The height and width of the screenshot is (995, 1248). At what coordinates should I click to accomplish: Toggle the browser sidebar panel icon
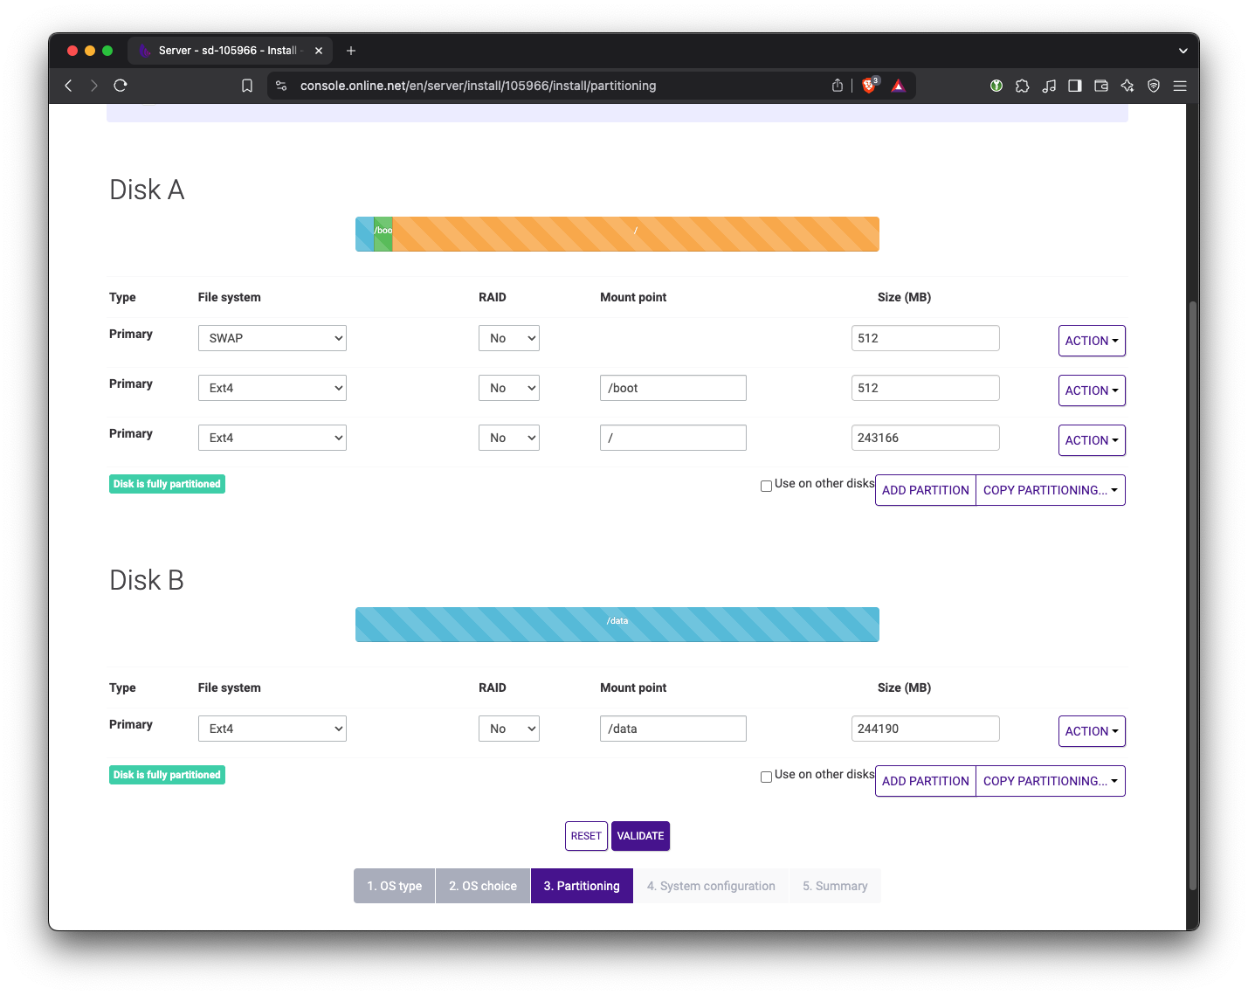[1075, 86]
